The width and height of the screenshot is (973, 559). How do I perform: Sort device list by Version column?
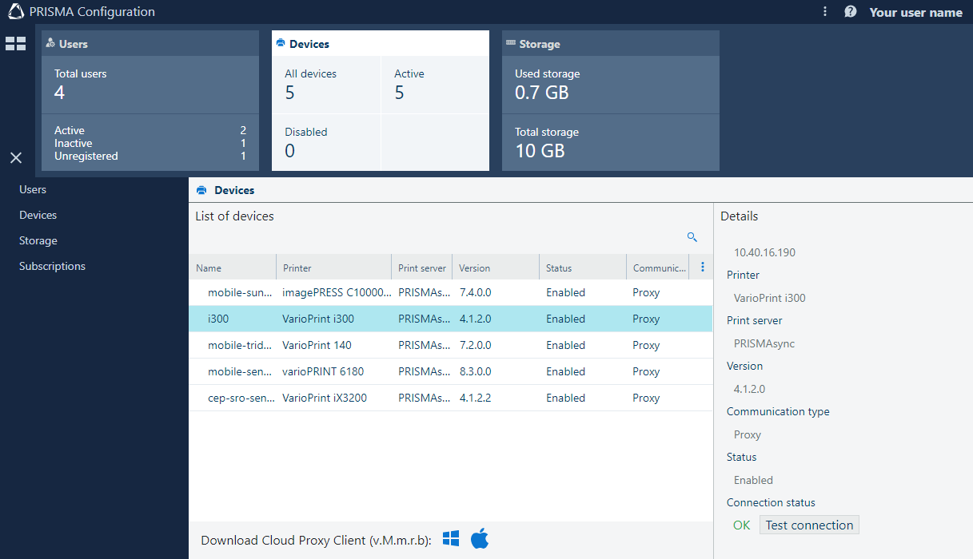496,268
